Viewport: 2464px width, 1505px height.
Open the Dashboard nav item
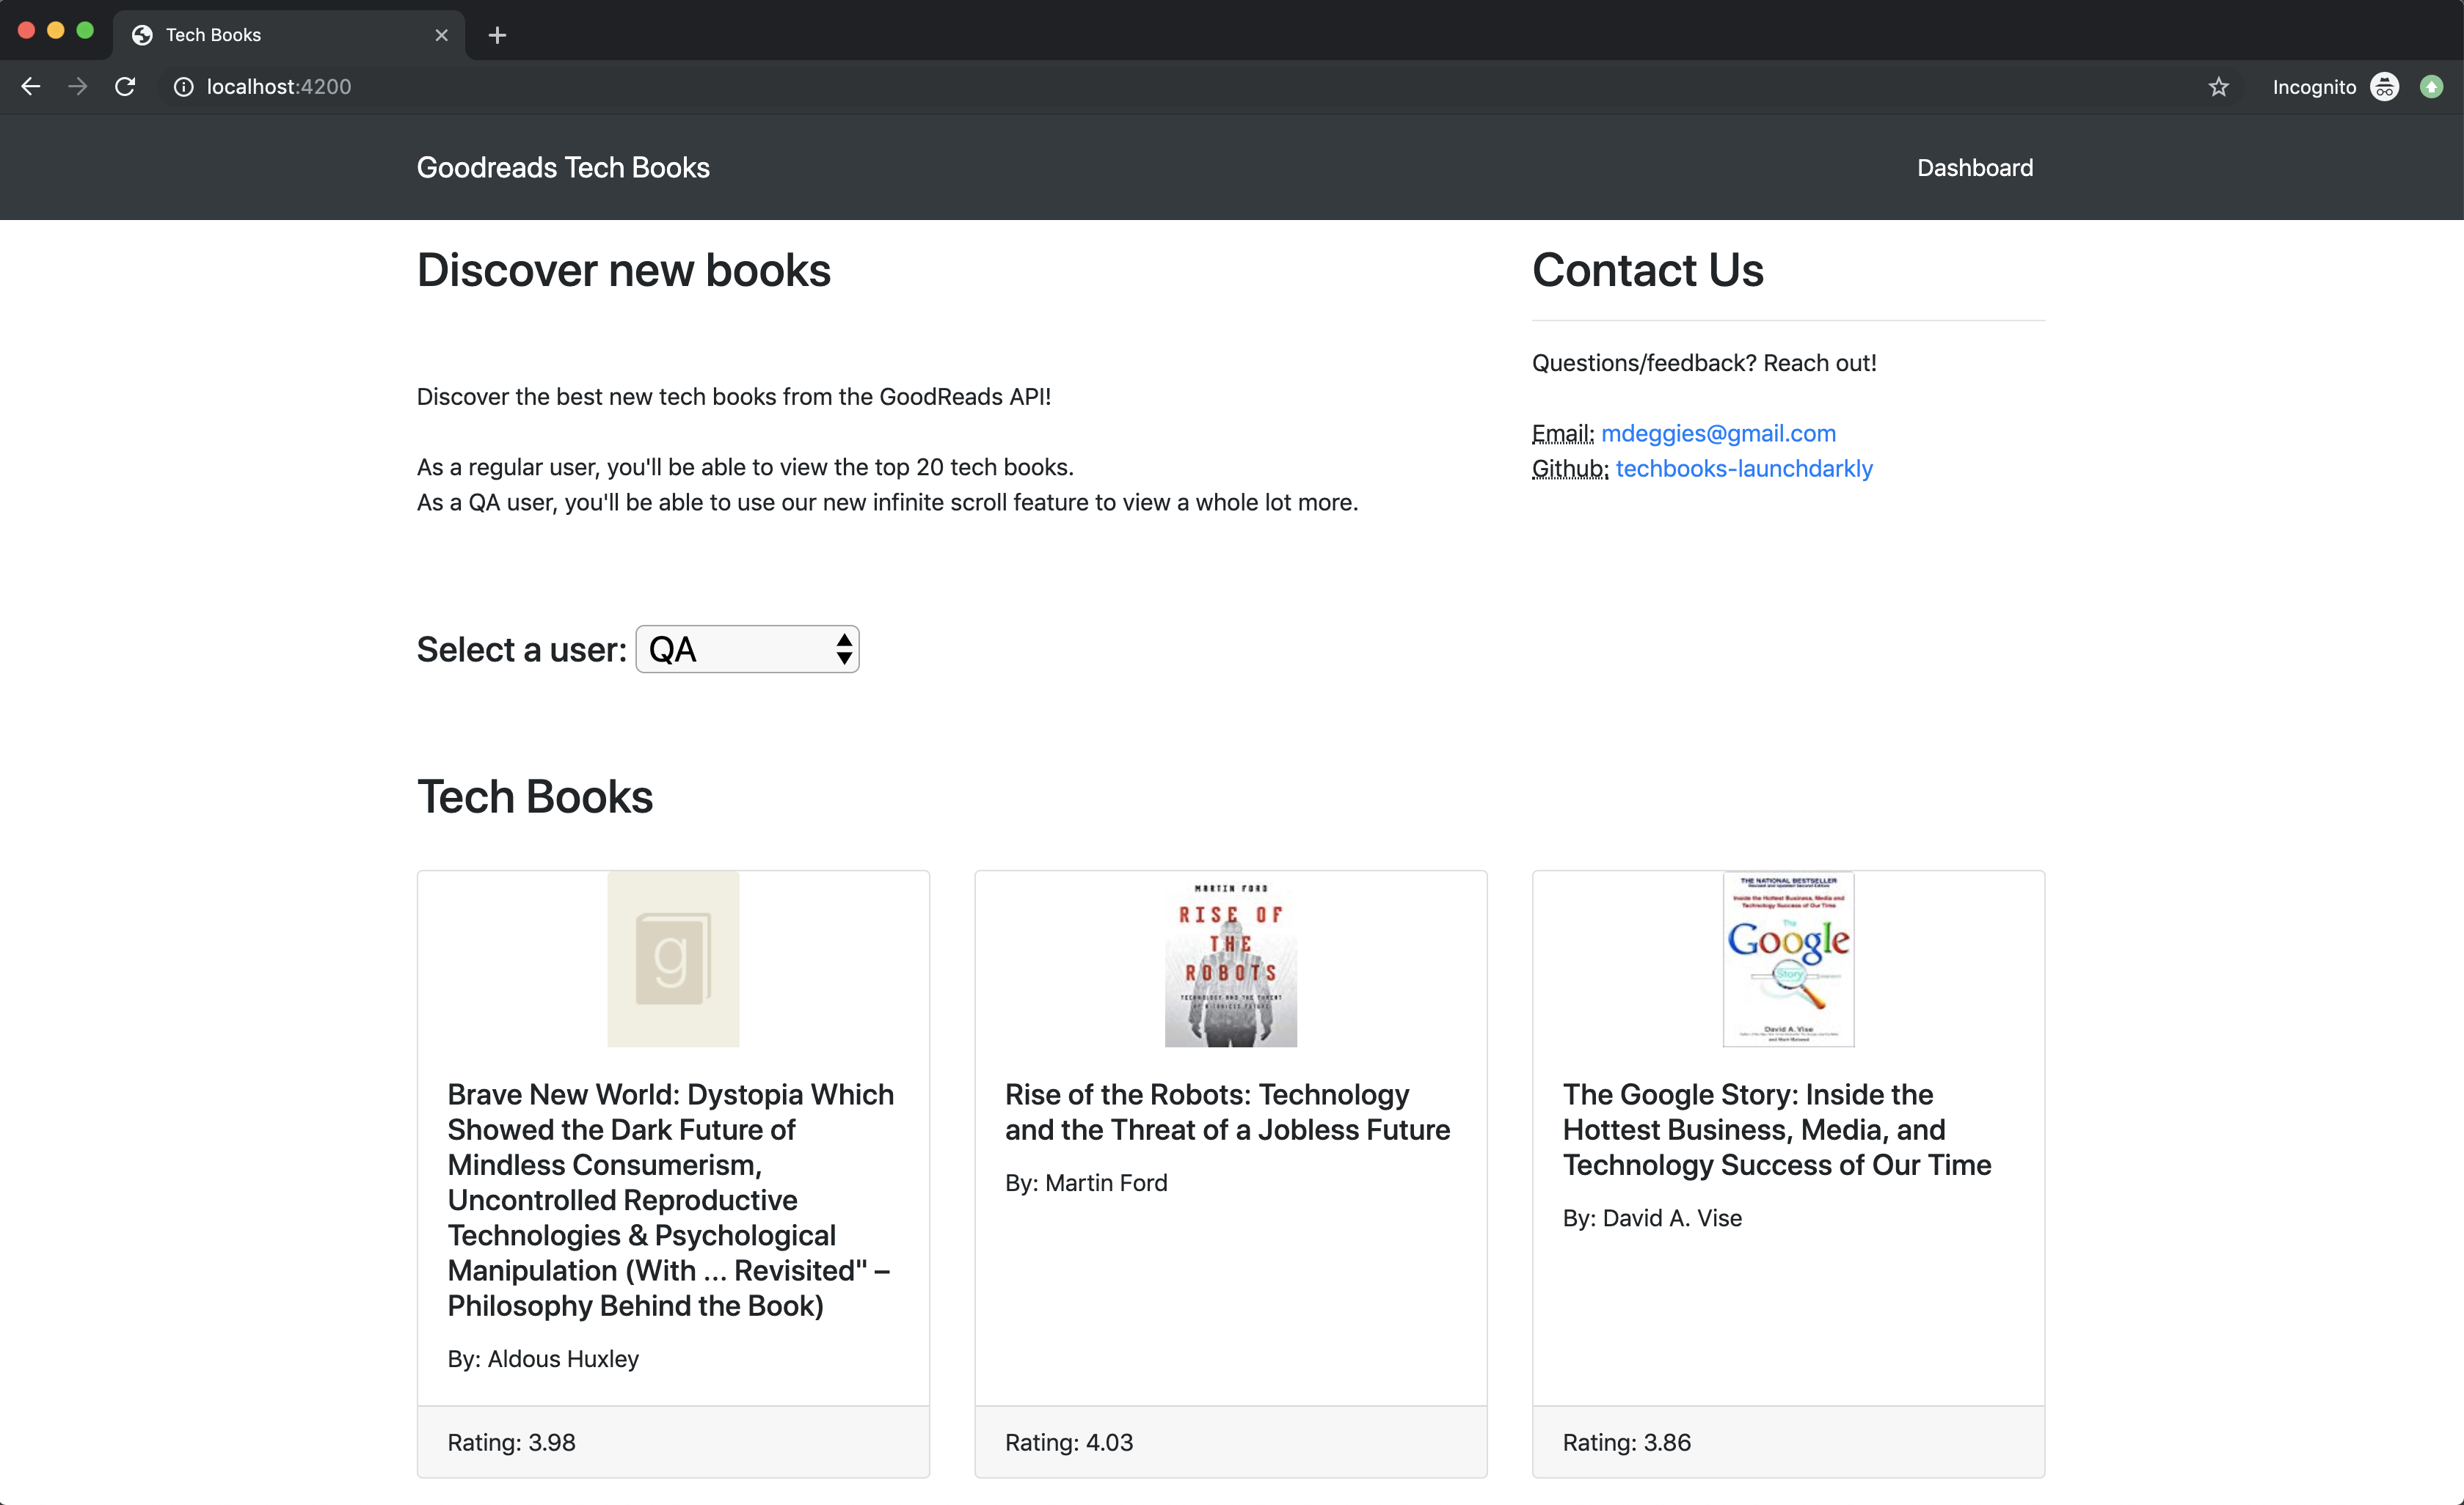point(1974,168)
